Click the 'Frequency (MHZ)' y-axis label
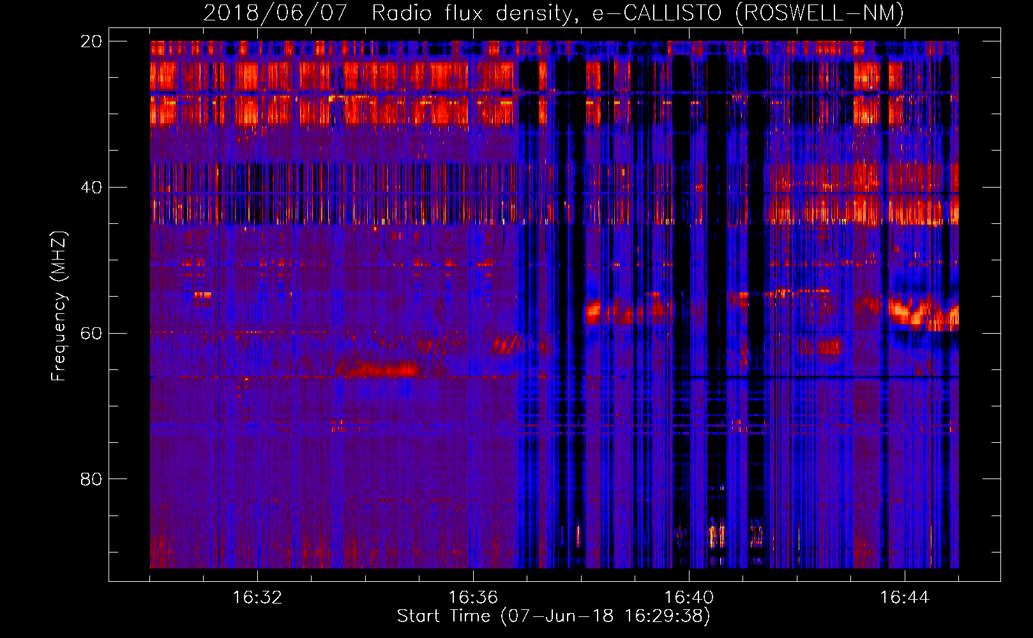The image size is (1033, 638). pos(59,306)
